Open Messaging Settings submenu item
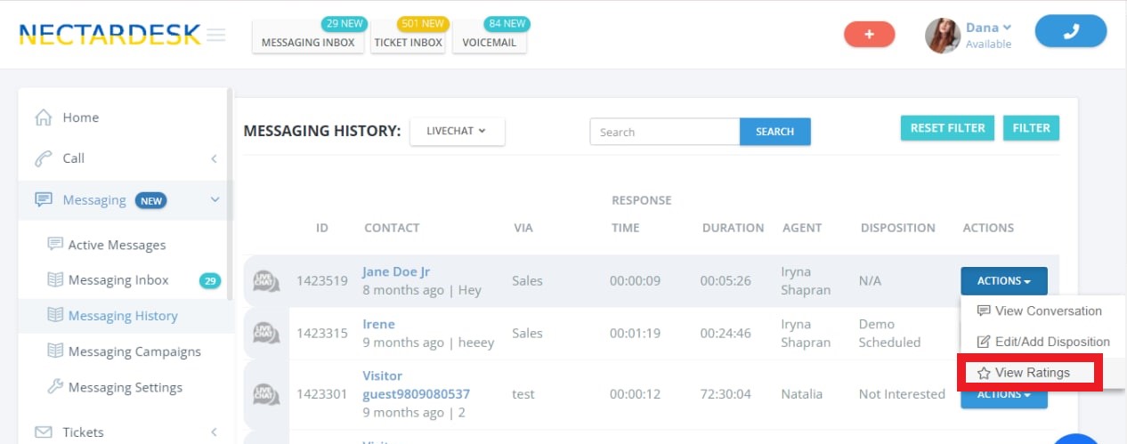Viewport: 1127px width, 444px height. click(126, 387)
